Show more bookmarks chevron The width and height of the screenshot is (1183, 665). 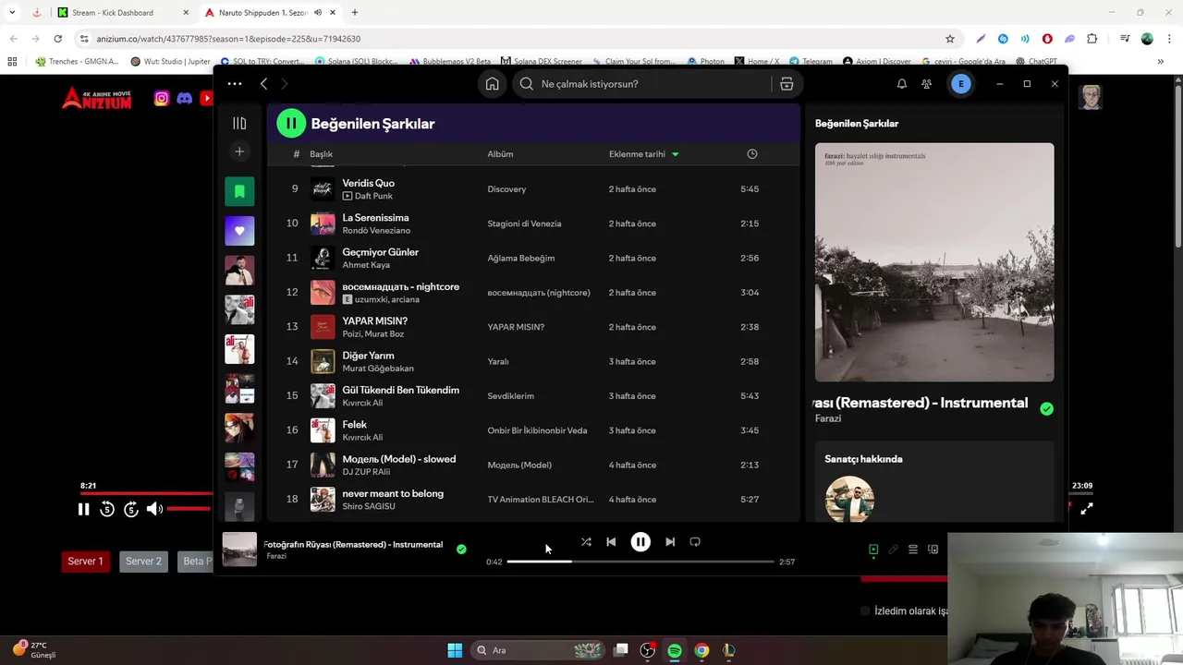tap(1161, 62)
